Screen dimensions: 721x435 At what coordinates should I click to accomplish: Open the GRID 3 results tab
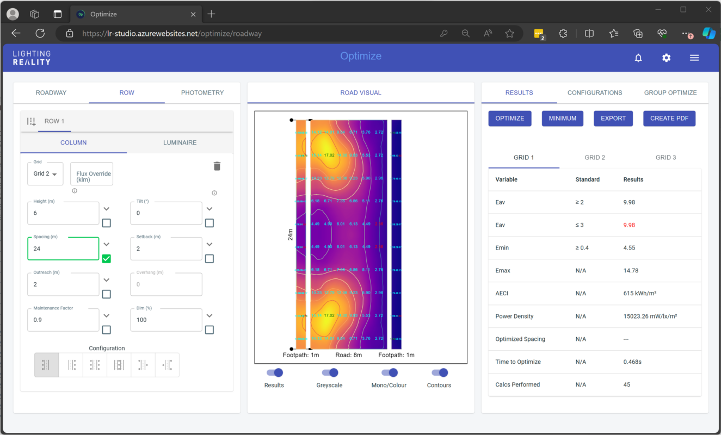tap(665, 157)
